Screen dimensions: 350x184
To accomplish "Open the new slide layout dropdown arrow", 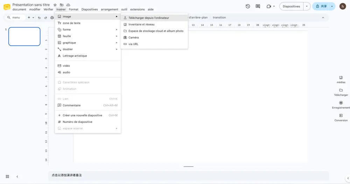I will pos(33,17).
